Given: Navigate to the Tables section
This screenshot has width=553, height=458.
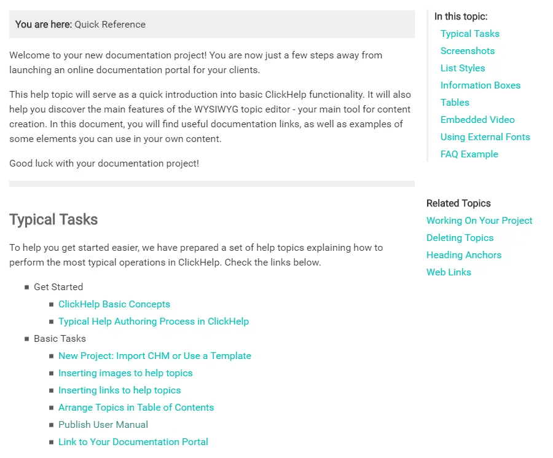Looking at the screenshot, I should 454,103.
